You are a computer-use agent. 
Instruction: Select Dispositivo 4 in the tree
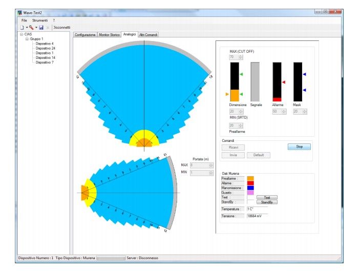(x=45, y=44)
